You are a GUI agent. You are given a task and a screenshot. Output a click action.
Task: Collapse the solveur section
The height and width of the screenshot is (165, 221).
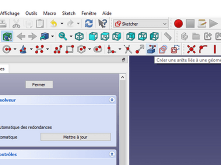(x=112, y=100)
